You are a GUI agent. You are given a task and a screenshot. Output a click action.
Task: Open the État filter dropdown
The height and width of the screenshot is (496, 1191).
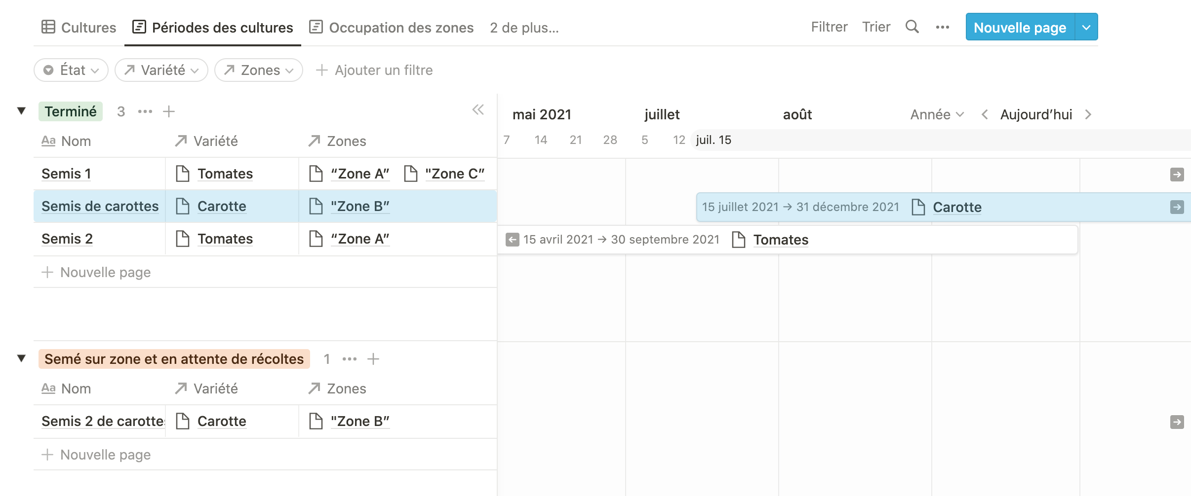71,70
